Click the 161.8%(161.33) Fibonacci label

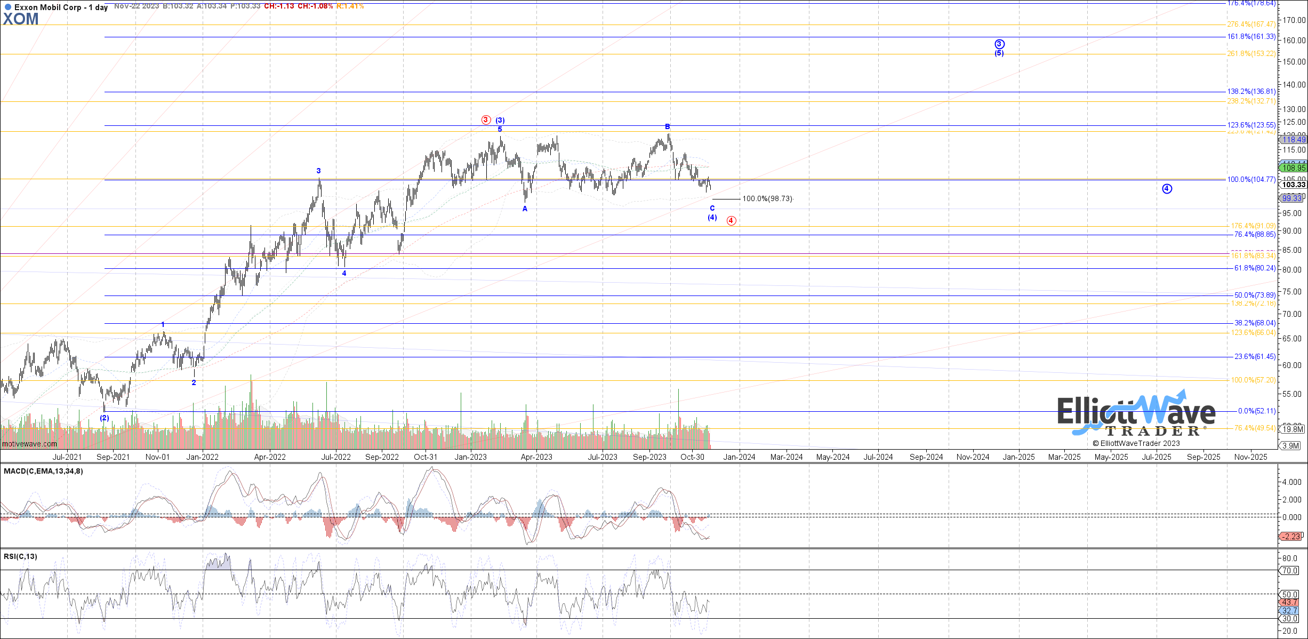pyautogui.click(x=1251, y=37)
